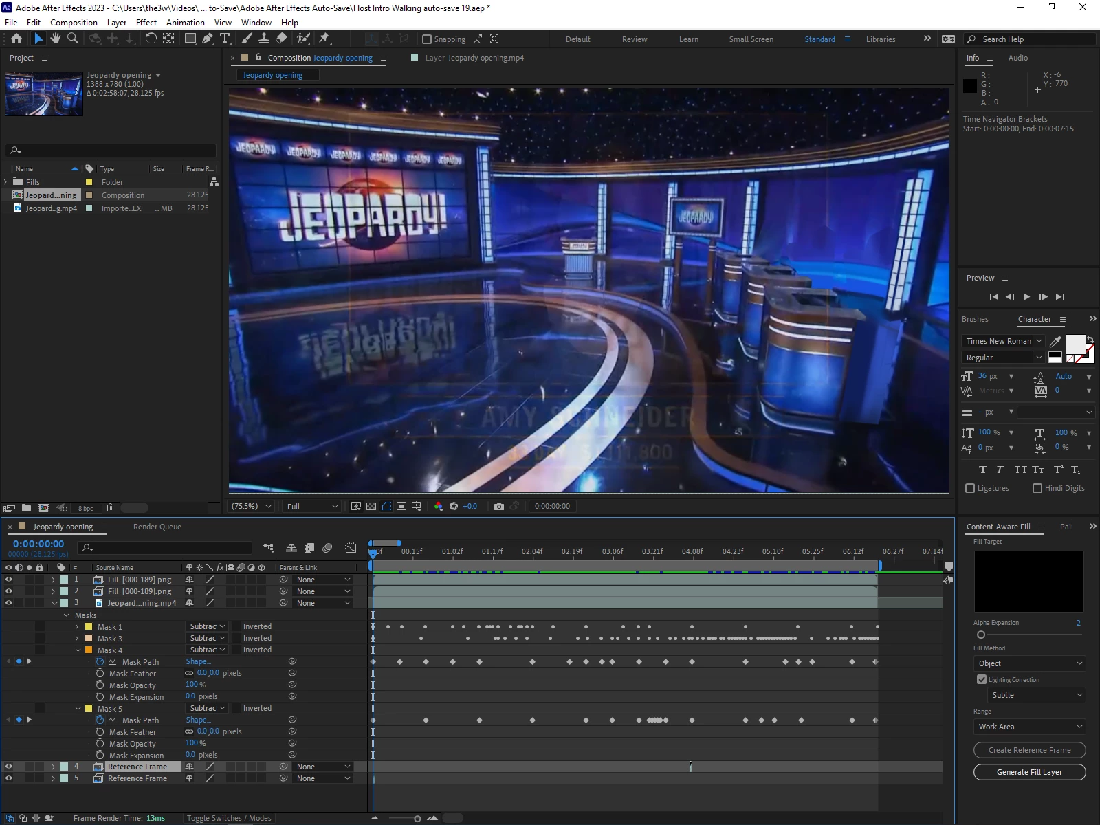Select the Zoom tool in toolbar
This screenshot has width=1100, height=825.
coord(72,38)
